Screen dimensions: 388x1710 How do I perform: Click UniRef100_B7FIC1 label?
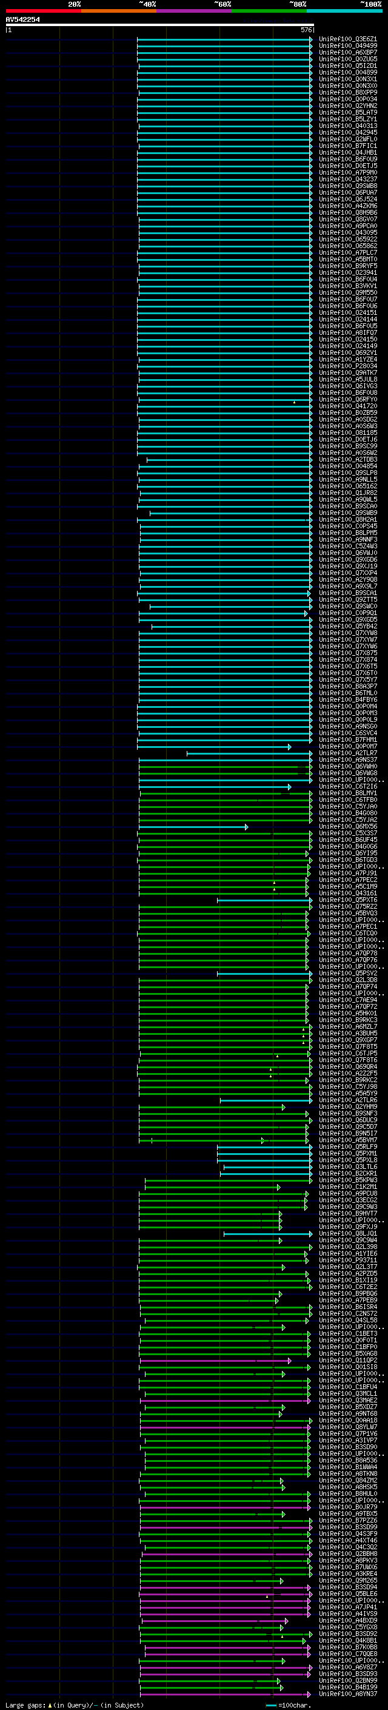click(347, 146)
